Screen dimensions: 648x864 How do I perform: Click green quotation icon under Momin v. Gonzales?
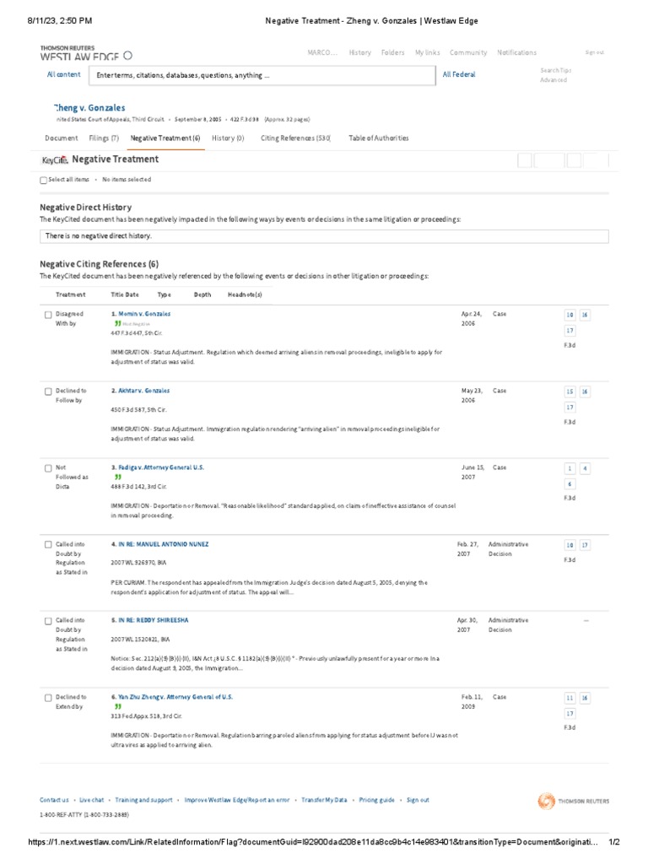click(x=117, y=323)
